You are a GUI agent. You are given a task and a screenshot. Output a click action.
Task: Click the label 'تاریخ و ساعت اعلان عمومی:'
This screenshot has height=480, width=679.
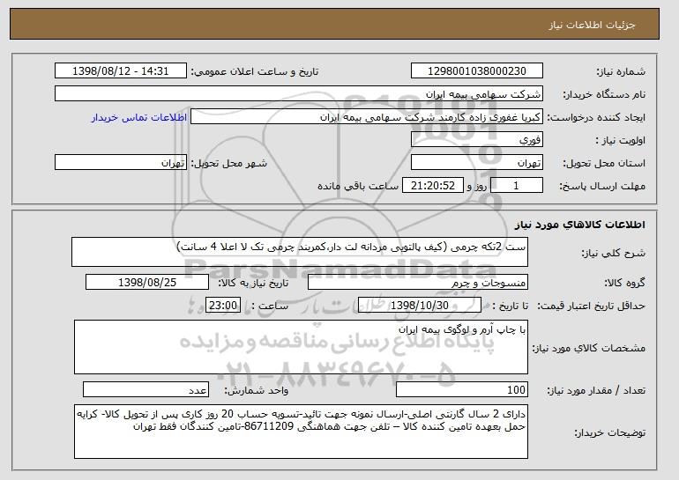pos(255,72)
